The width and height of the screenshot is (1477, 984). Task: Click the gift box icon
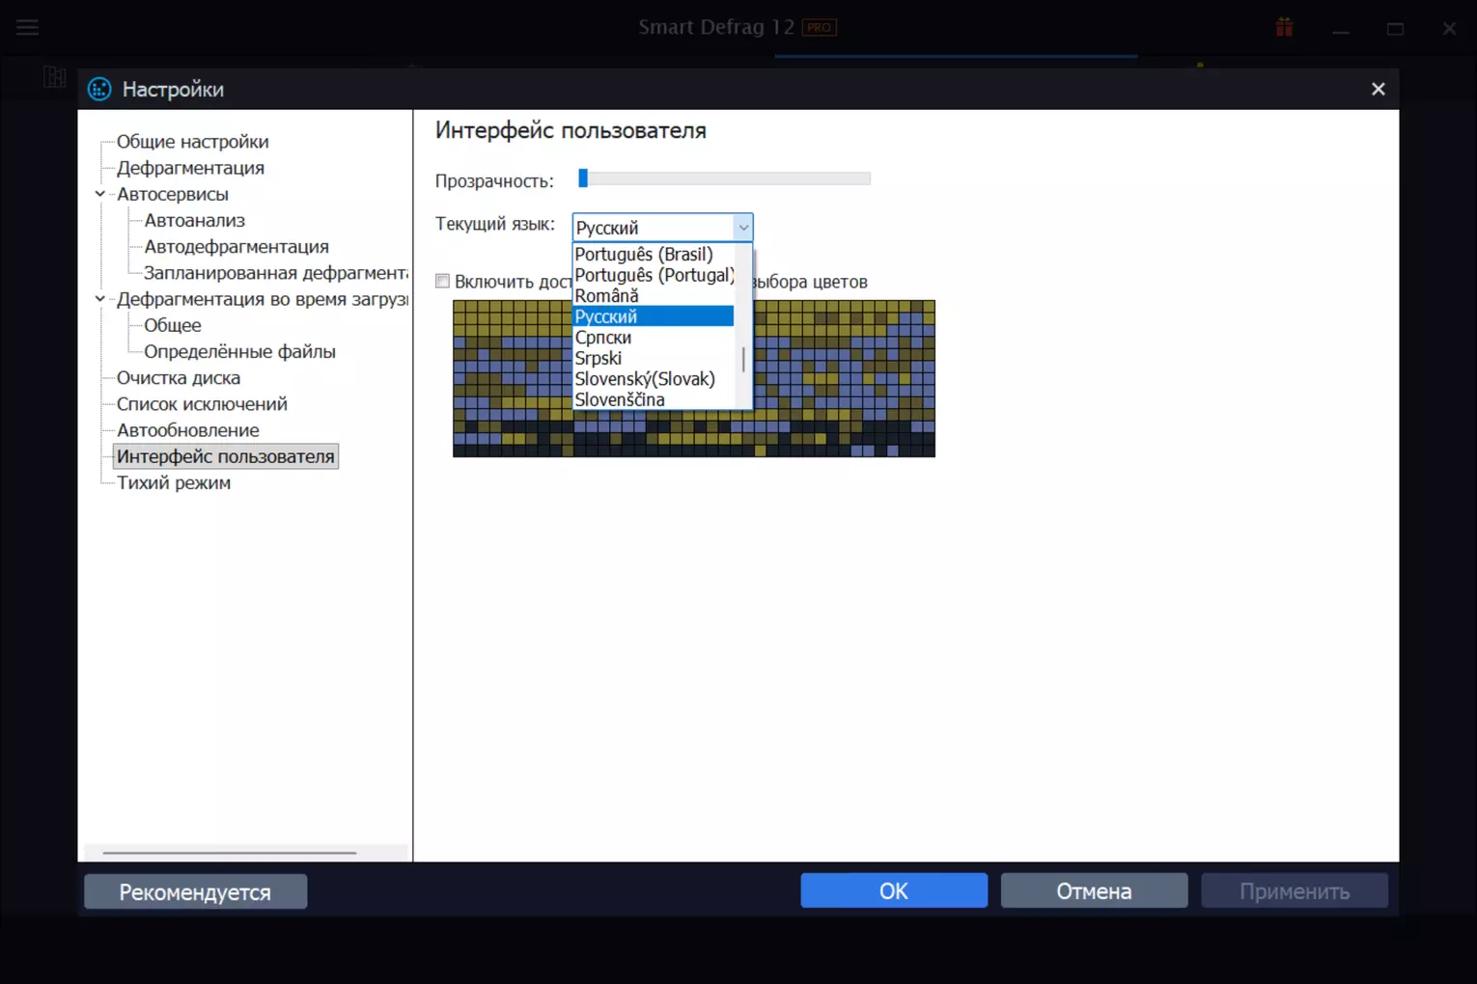1284,27
